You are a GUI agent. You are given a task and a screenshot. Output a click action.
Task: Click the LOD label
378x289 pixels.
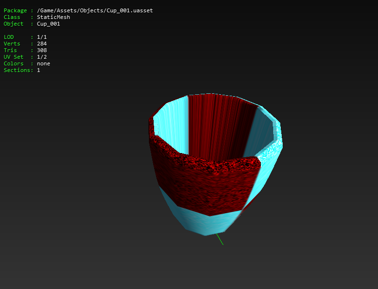[9, 37]
